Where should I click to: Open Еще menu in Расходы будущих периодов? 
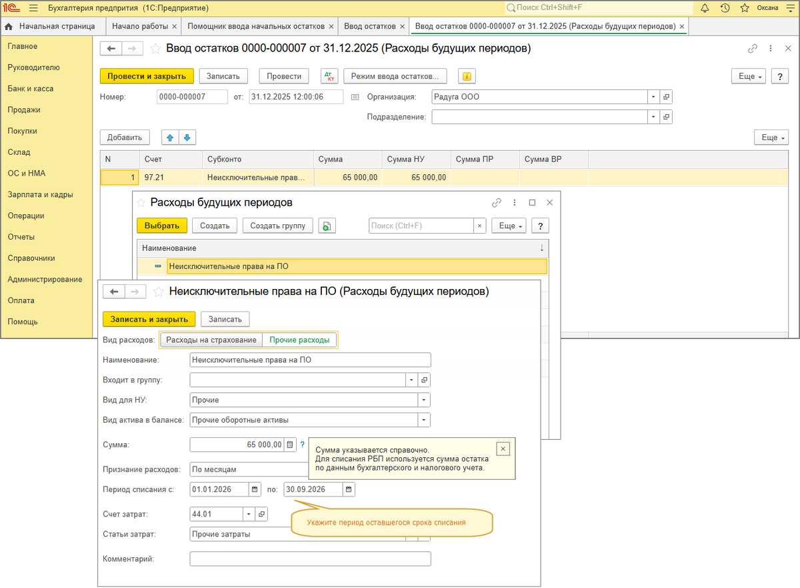coord(509,226)
